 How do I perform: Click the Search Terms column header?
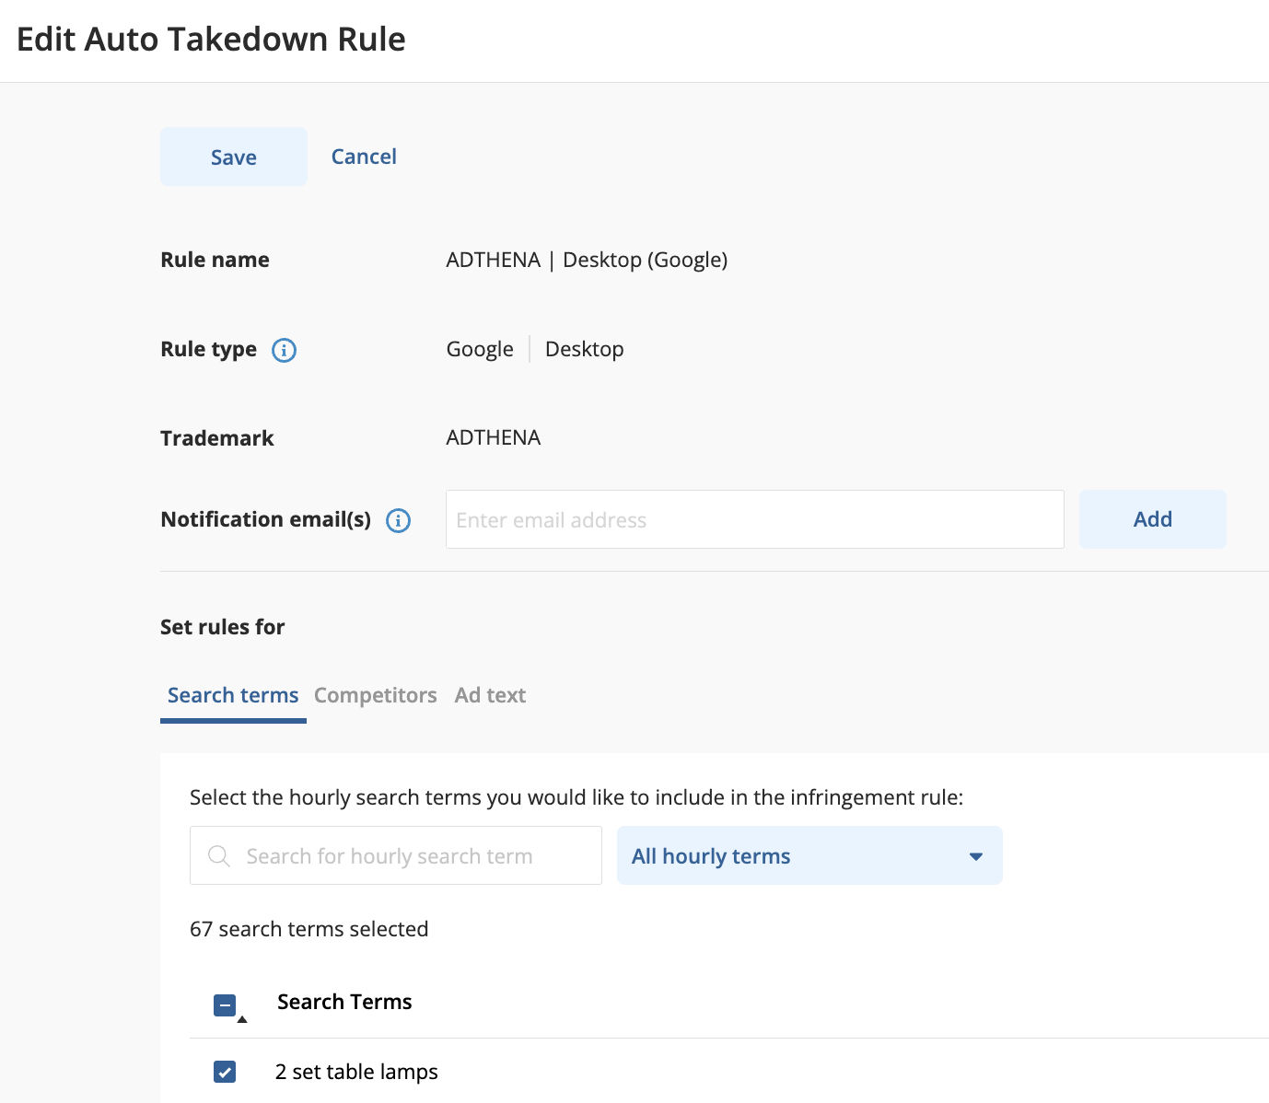point(344,1002)
